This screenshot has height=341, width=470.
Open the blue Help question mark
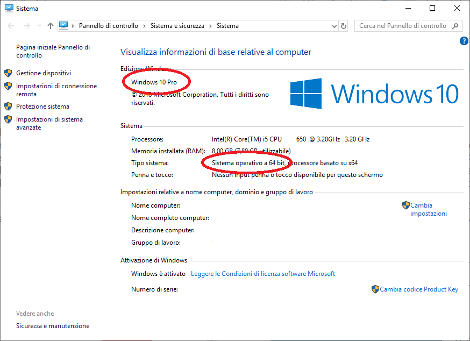464,41
